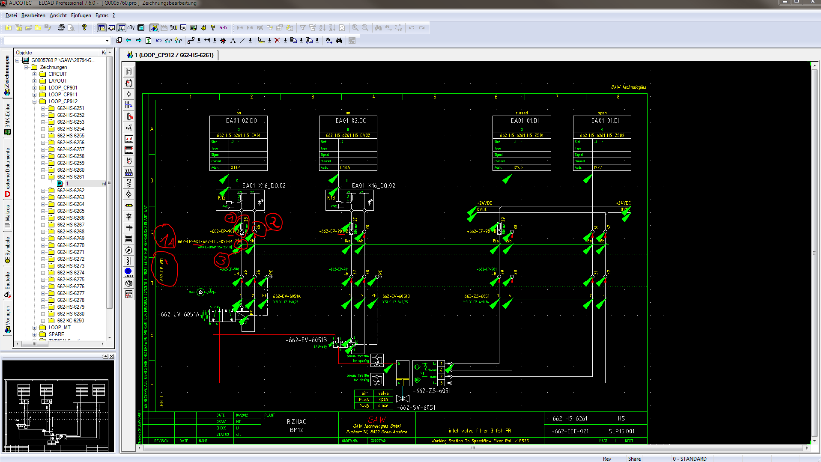Click the 0 - STANDARD status bar field
The width and height of the screenshot is (821, 462).
(x=689, y=459)
